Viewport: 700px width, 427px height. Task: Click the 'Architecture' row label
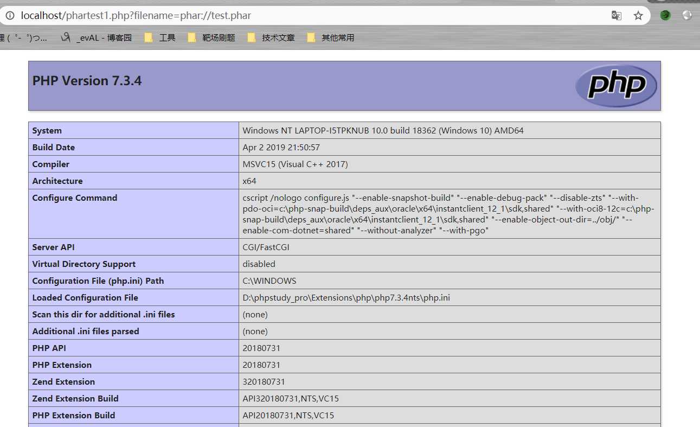(57, 181)
